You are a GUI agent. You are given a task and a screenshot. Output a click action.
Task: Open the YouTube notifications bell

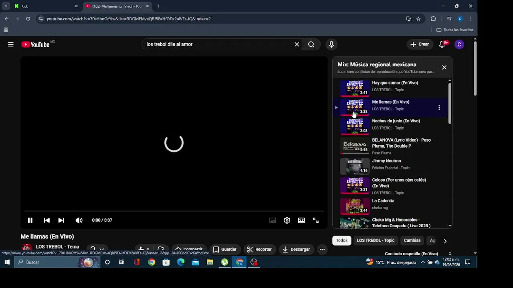[442, 44]
